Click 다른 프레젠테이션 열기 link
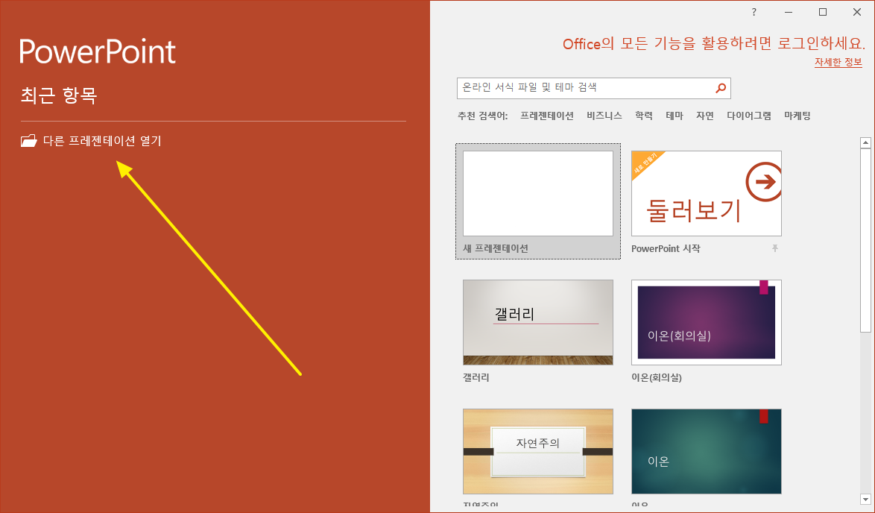This screenshot has height=513, width=875. pyautogui.click(x=102, y=141)
